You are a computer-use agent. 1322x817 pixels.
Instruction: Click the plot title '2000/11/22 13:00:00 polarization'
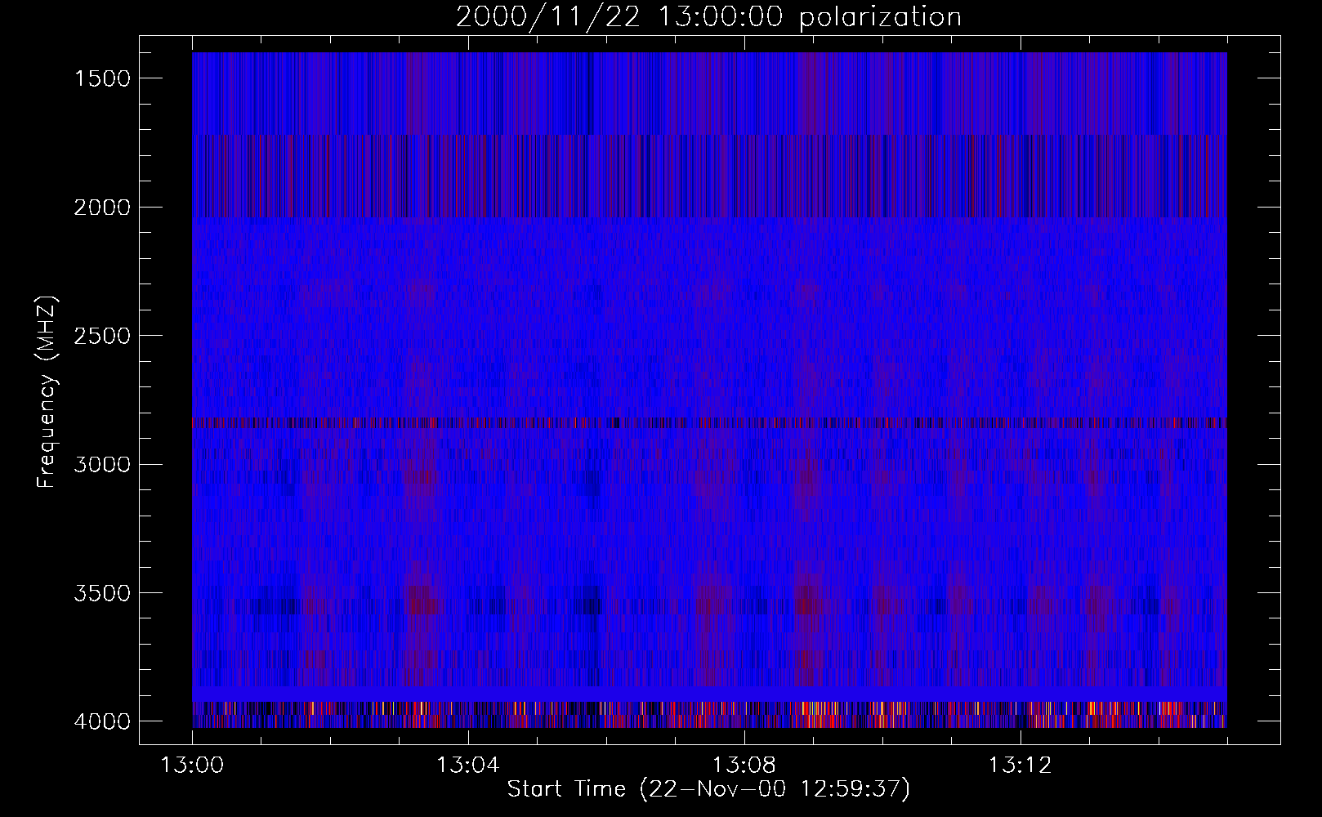tap(708, 17)
